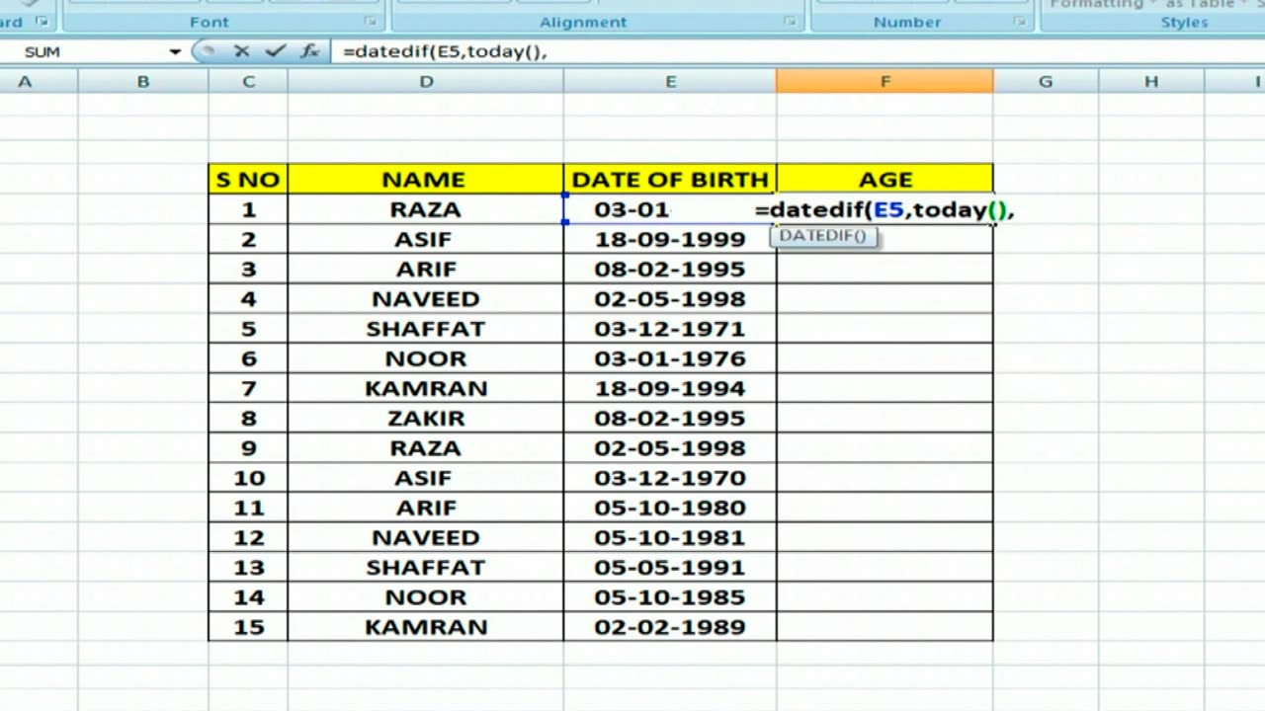1265x711 pixels.
Task: Select column C header
Action: (248, 82)
